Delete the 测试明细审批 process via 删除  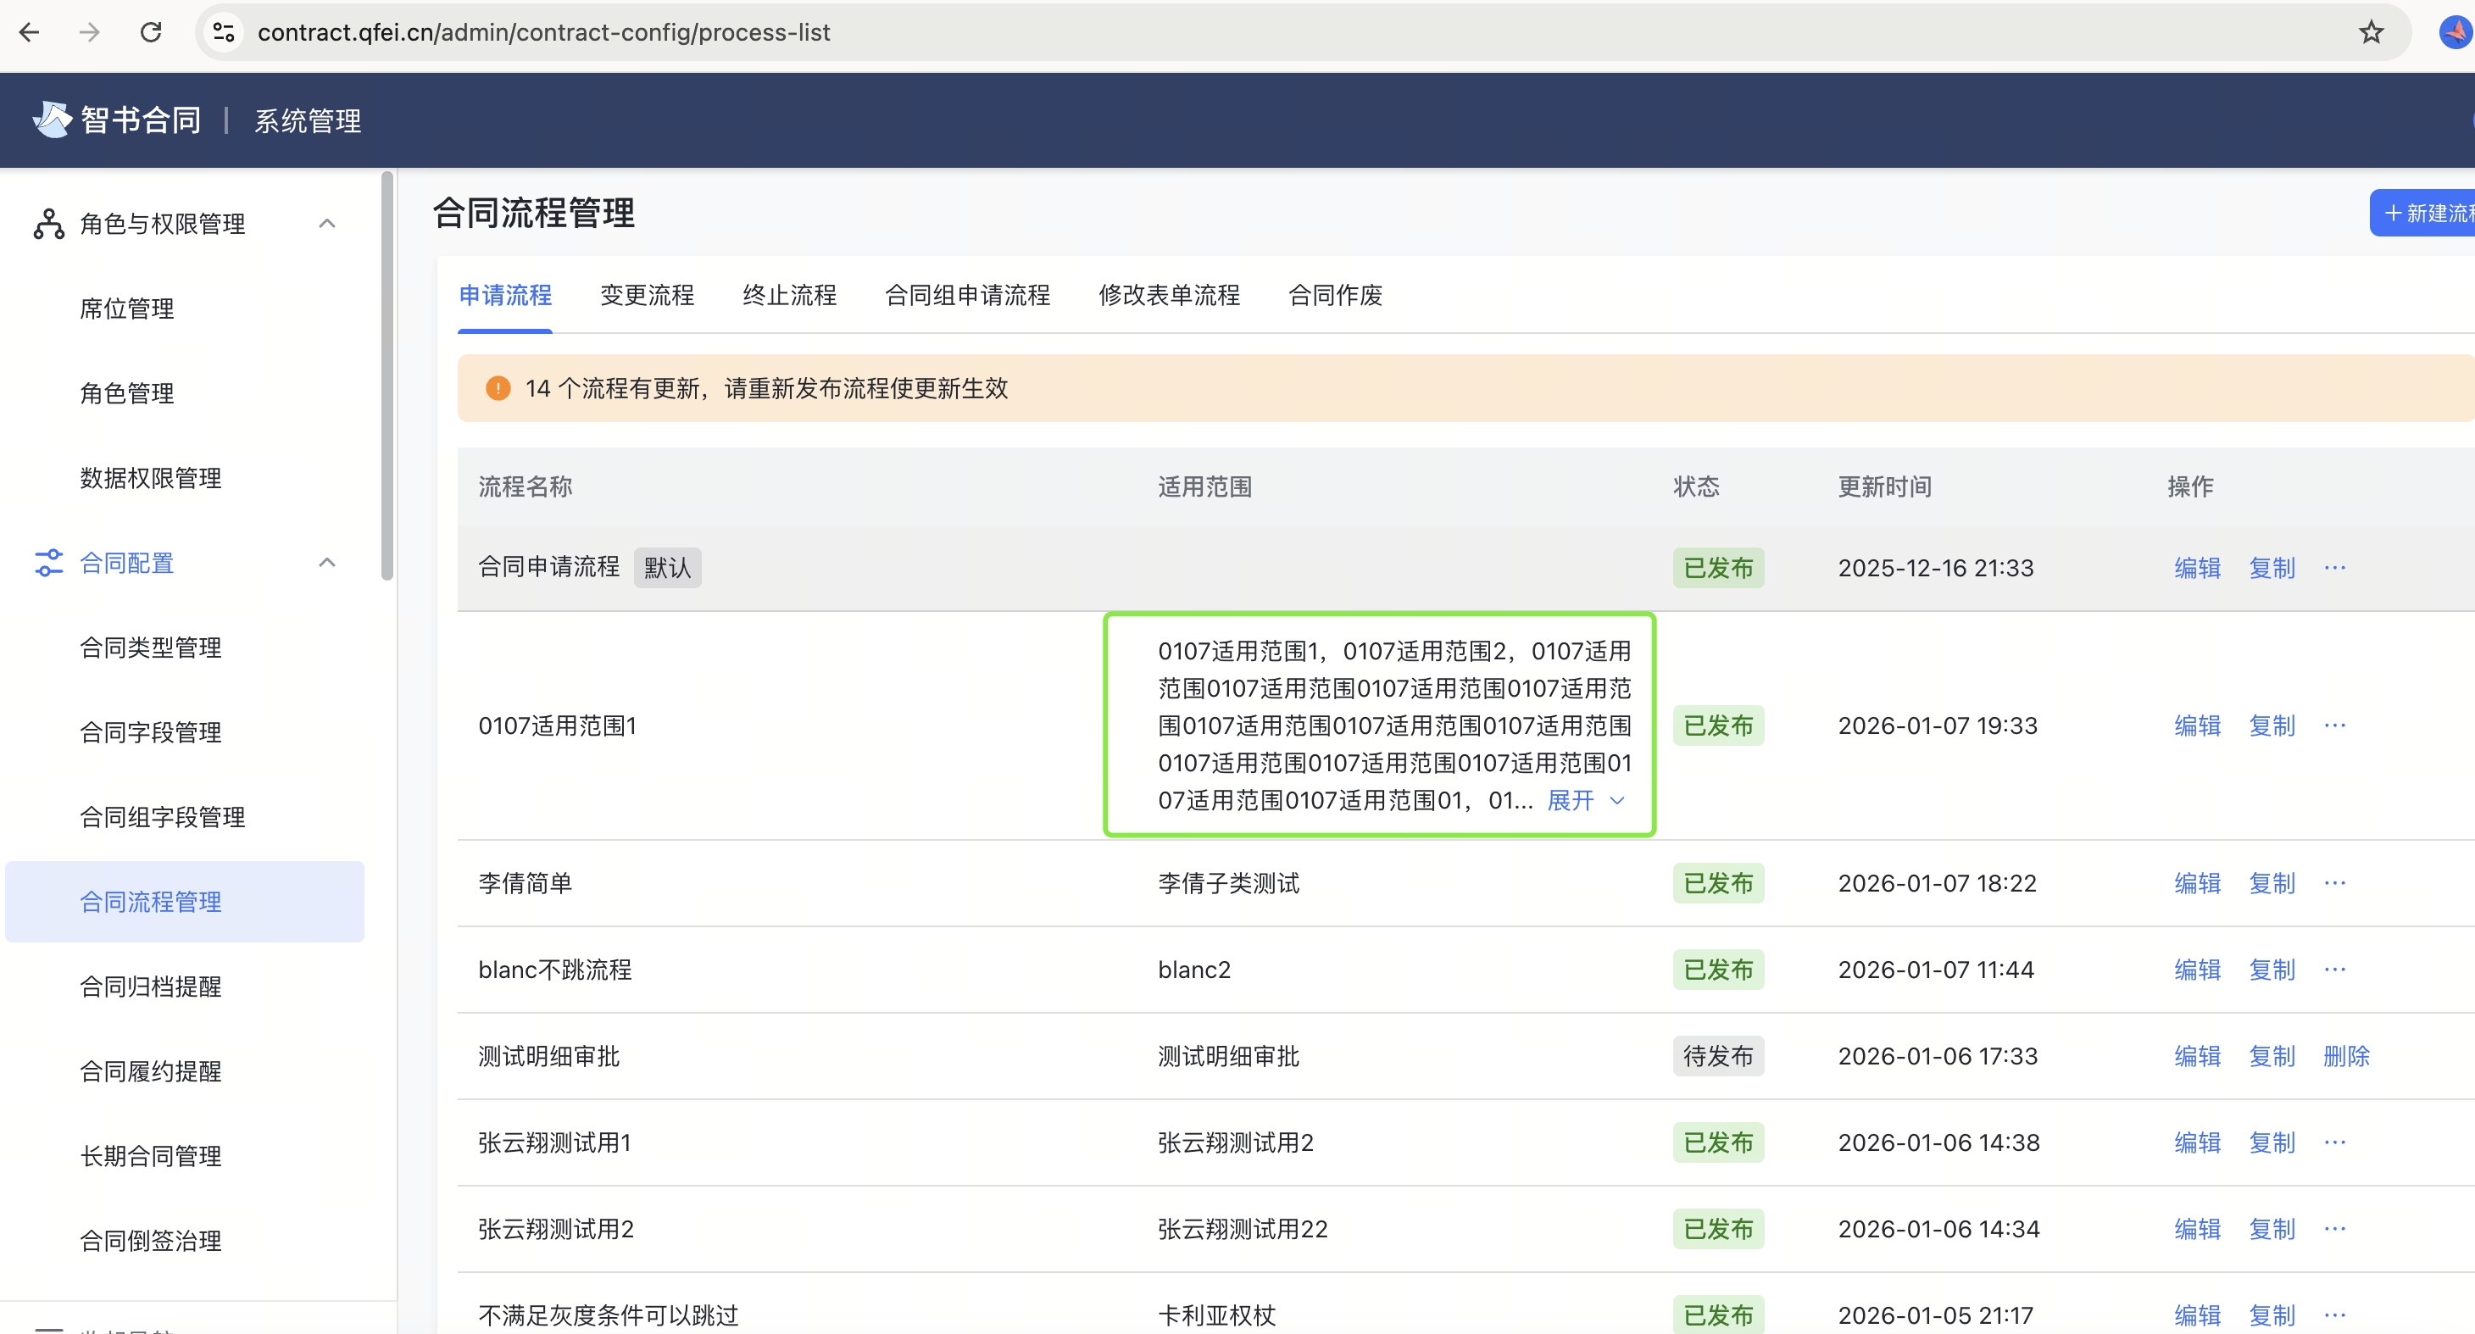[x=2347, y=1055]
